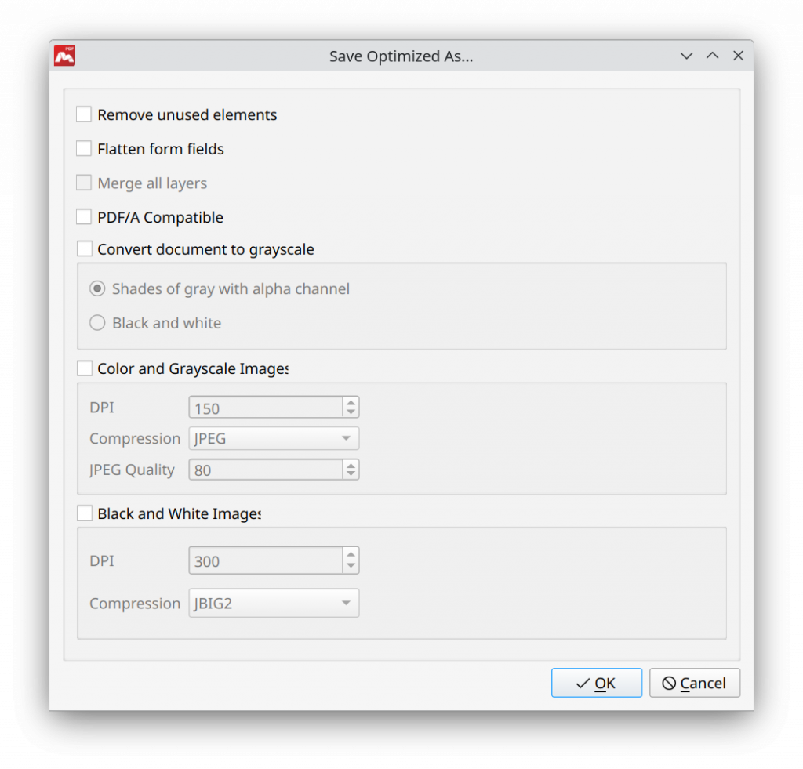Select Shades of gray with alpha channel

click(97, 288)
